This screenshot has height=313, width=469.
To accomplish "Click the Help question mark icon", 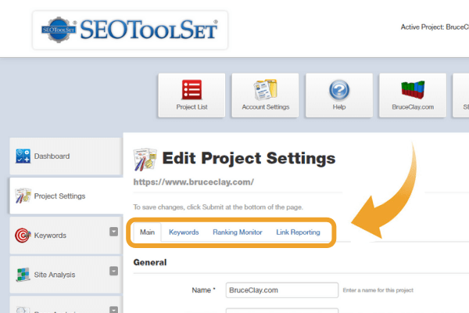I will [x=339, y=89].
